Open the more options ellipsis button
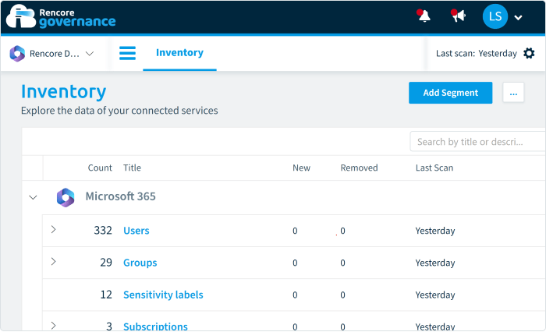Image resolution: width=546 pixels, height=332 pixels. click(x=513, y=93)
